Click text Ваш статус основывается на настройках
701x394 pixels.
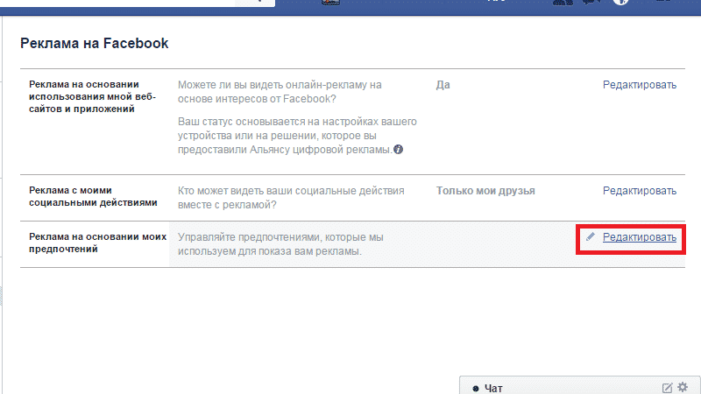click(297, 136)
